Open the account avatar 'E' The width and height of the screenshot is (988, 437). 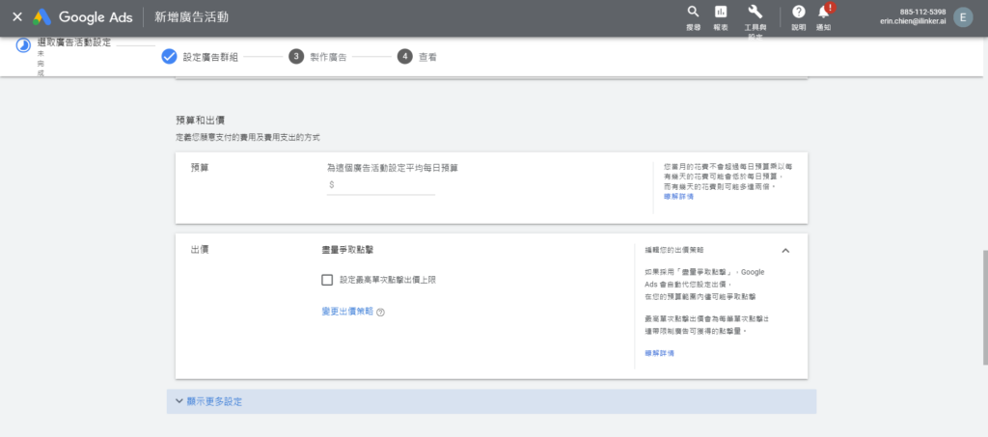(x=963, y=17)
